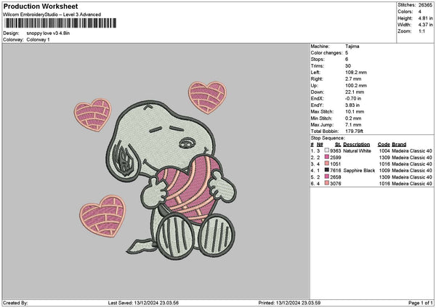This screenshot has height=308, width=436.
Task: Select the Down value '22.1 mm'
Action: pyautogui.click(x=355, y=92)
